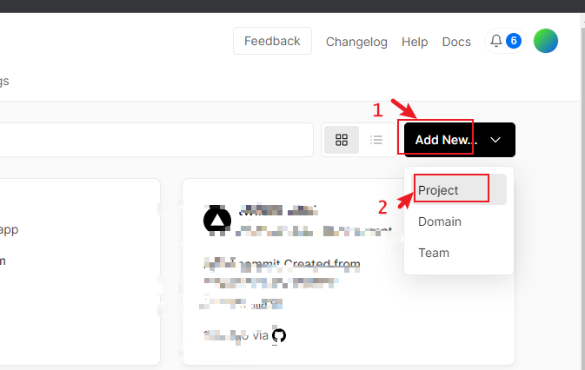Visit the Docs link
585x370 pixels.
tap(456, 42)
